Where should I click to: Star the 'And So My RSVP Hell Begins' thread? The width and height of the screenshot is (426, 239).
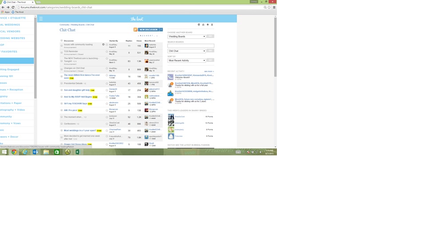(107, 97)
